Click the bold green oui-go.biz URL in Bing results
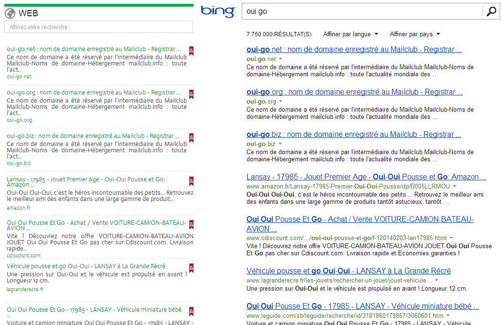Screen dimensions: 502x325 pyautogui.click(x=261, y=144)
